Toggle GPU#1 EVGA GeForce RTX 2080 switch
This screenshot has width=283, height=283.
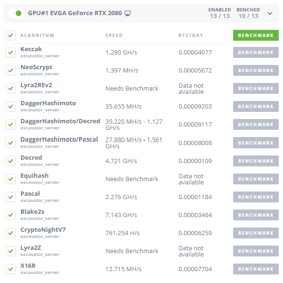click(16, 13)
